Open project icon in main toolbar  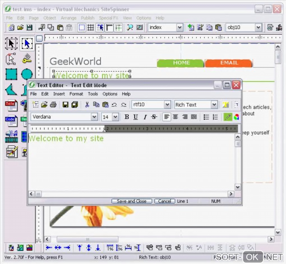point(20,27)
